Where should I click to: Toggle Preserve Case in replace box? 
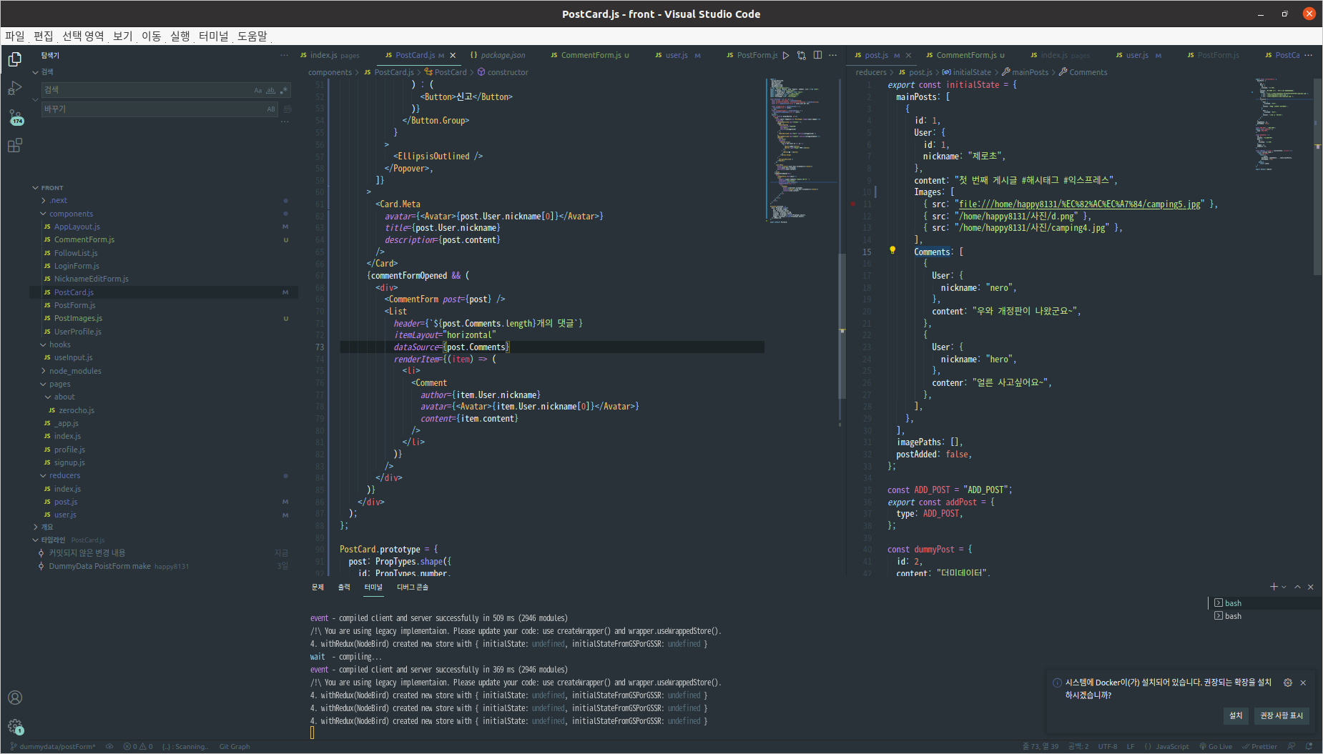[271, 109]
